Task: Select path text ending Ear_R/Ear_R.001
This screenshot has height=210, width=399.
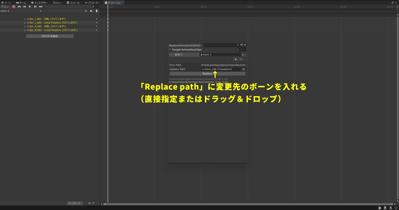Action: 199,82
